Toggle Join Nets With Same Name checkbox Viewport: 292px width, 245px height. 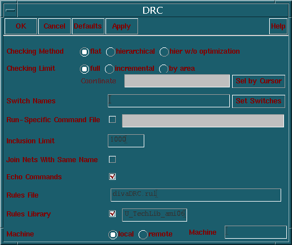[x=112, y=159]
